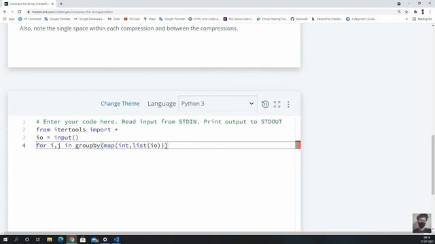Click the 'from itertools import *' line

(77, 129)
